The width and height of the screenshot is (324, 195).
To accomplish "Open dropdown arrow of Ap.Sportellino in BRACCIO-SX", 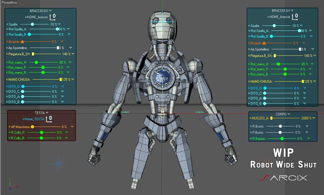I will pyautogui.click(x=312, y=49).
